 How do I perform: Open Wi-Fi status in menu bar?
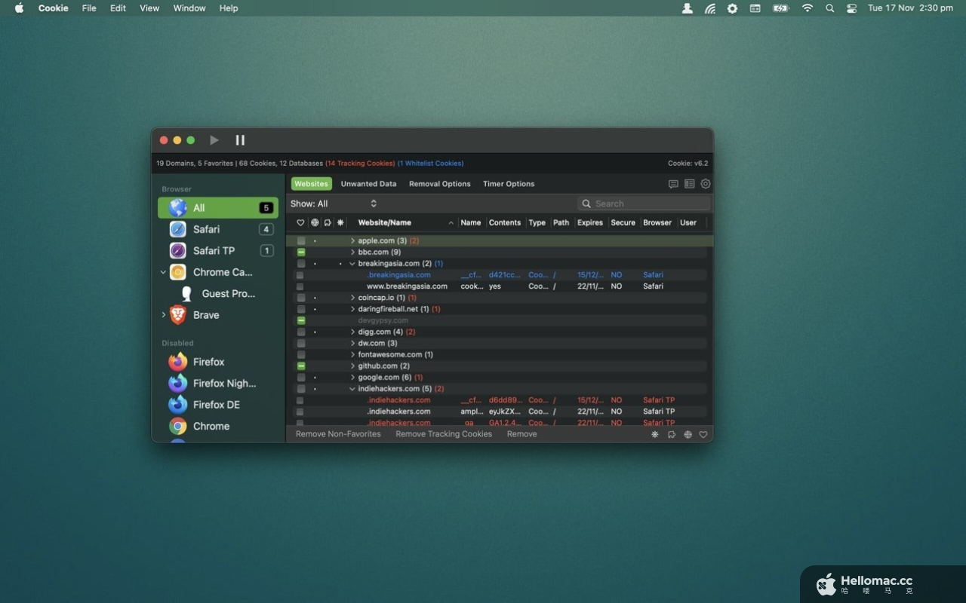coord(808,8)
